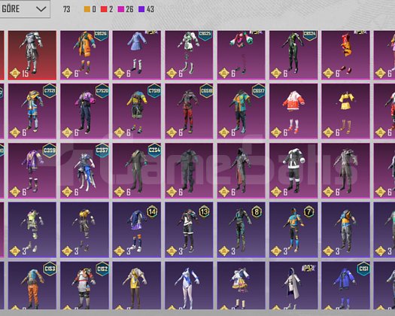
Task: Filter by the orange rarity swatch showing 0
Action: (87, 9)
